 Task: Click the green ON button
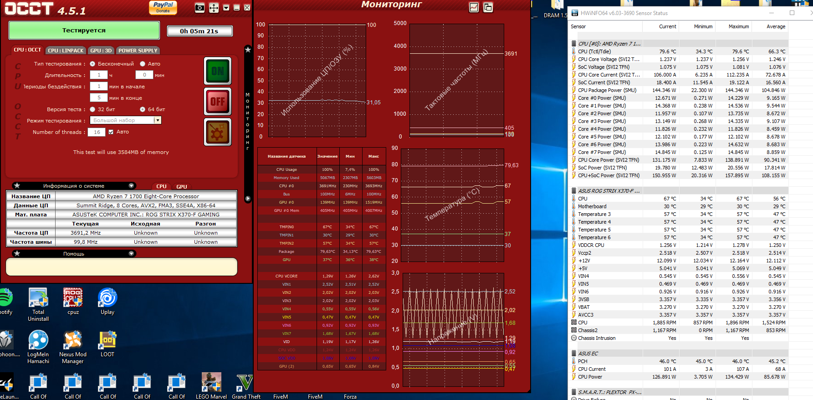coord(218,71)
